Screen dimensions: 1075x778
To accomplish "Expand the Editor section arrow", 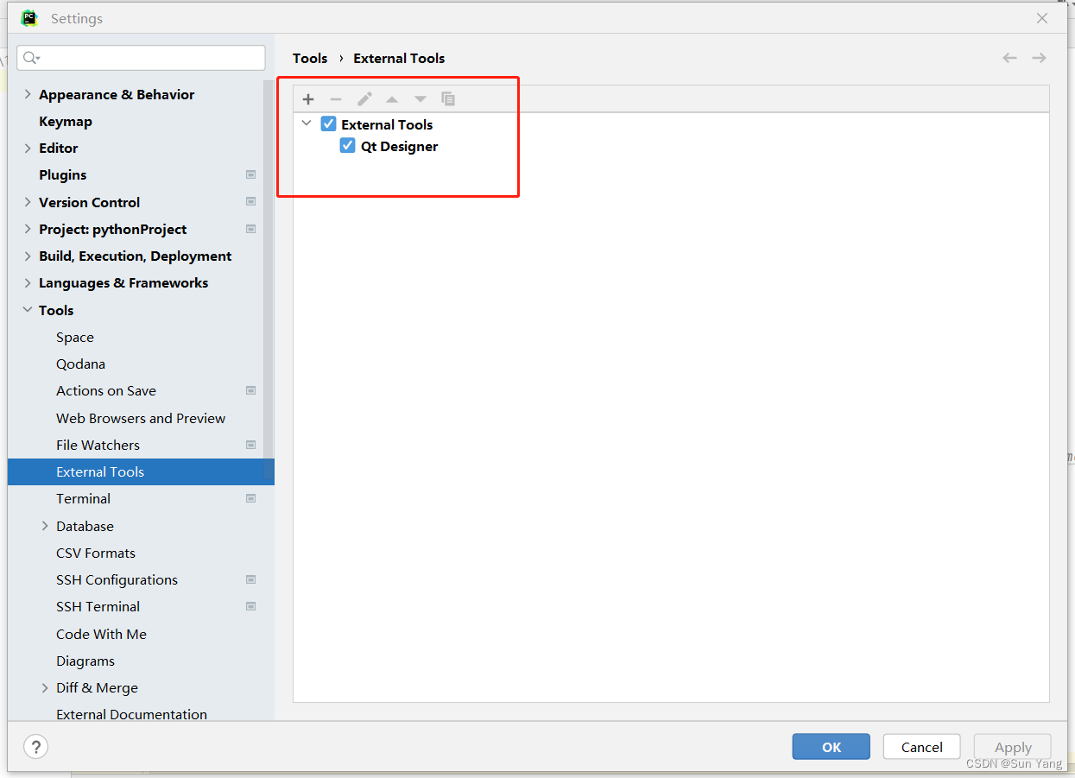I will click(28, 149).
